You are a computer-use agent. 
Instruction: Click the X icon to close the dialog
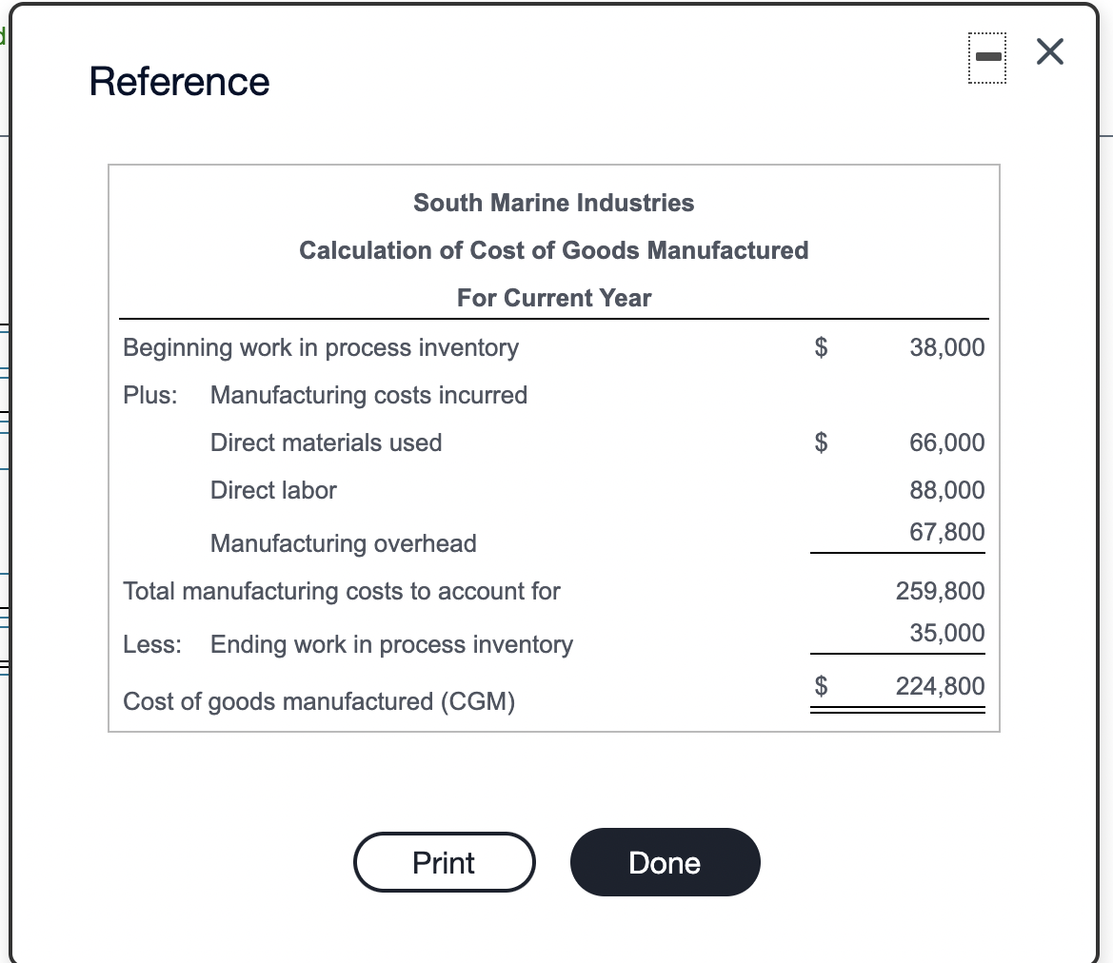click(x=1049, y=52)
